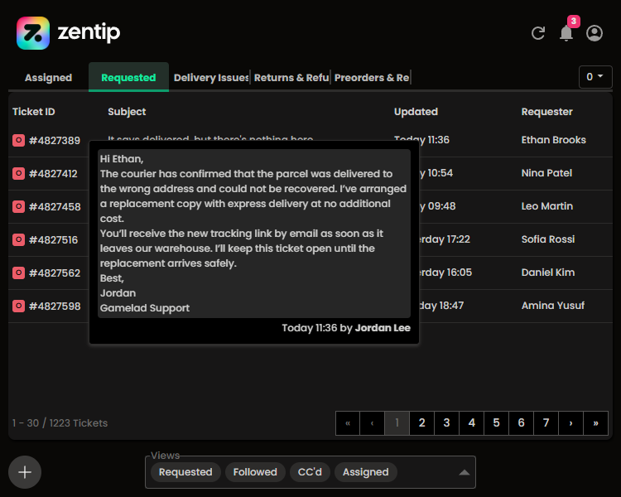Click requester Sofia Rossi
This screenshot has height=497, width=621.
tap(548, 239)
